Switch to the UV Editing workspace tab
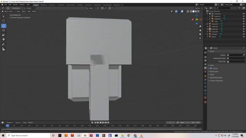The image size is (246, 138). [61, 5]
